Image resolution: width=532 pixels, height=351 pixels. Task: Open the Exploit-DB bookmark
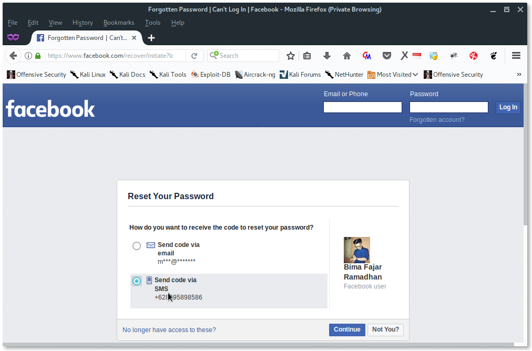pos(210,75)
